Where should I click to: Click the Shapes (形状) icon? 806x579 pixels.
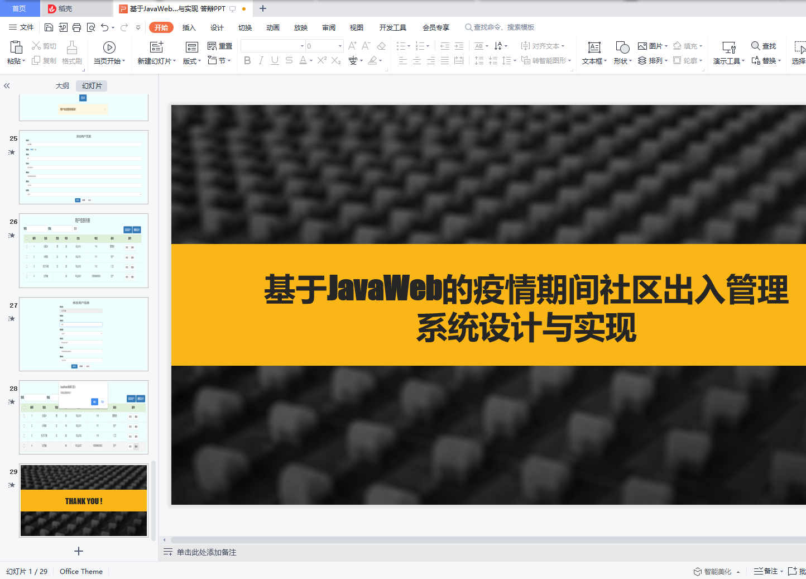[622, 47]
